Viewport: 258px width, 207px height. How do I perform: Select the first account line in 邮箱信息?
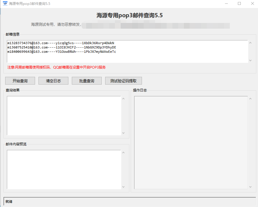coord(61,43)
